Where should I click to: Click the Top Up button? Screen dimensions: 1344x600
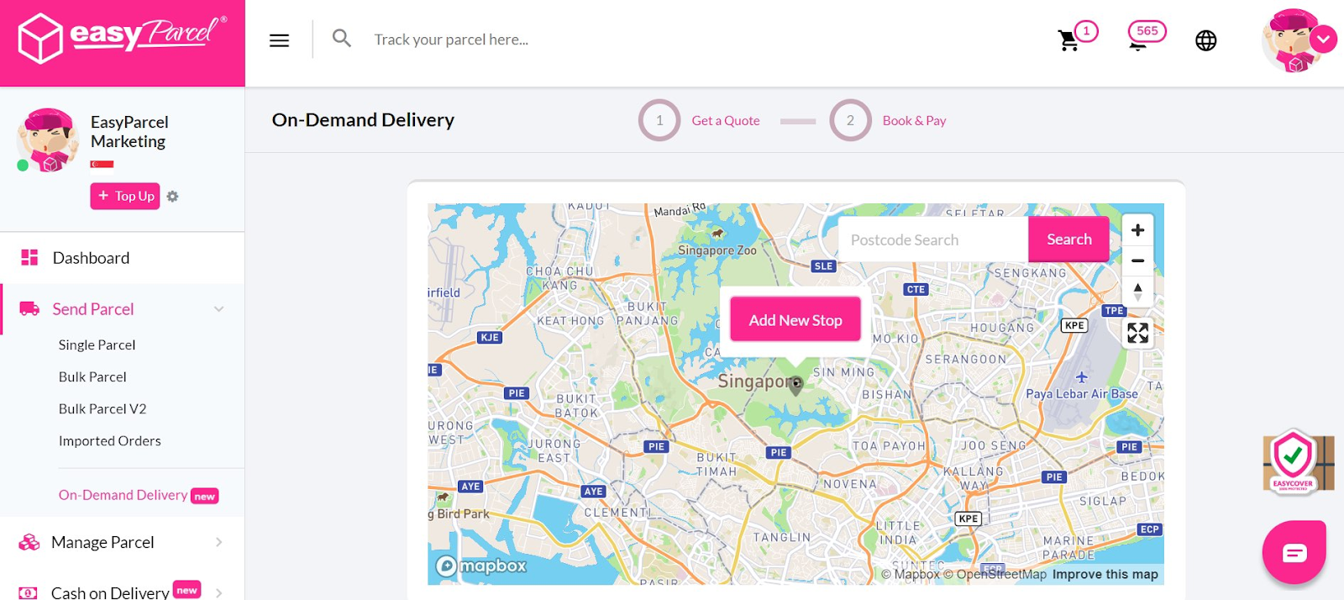coord(124,196)
